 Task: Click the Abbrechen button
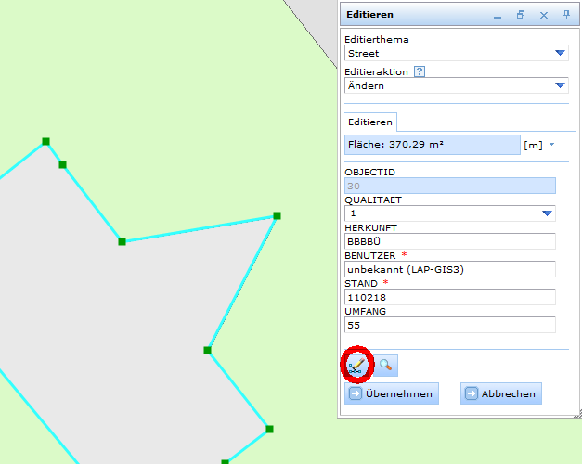click(x=501, y=393)
